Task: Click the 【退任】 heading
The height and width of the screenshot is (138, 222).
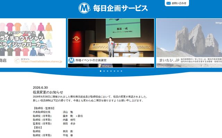Action: (x=38, y=128)
